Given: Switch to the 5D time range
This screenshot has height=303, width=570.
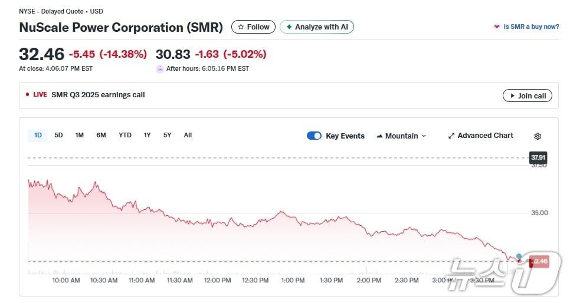Looking at the screenshot, I should point(58,135).
